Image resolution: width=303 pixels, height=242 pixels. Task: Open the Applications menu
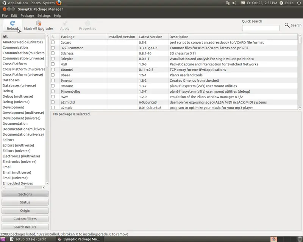pyautogui.click(x=18, y=3)
